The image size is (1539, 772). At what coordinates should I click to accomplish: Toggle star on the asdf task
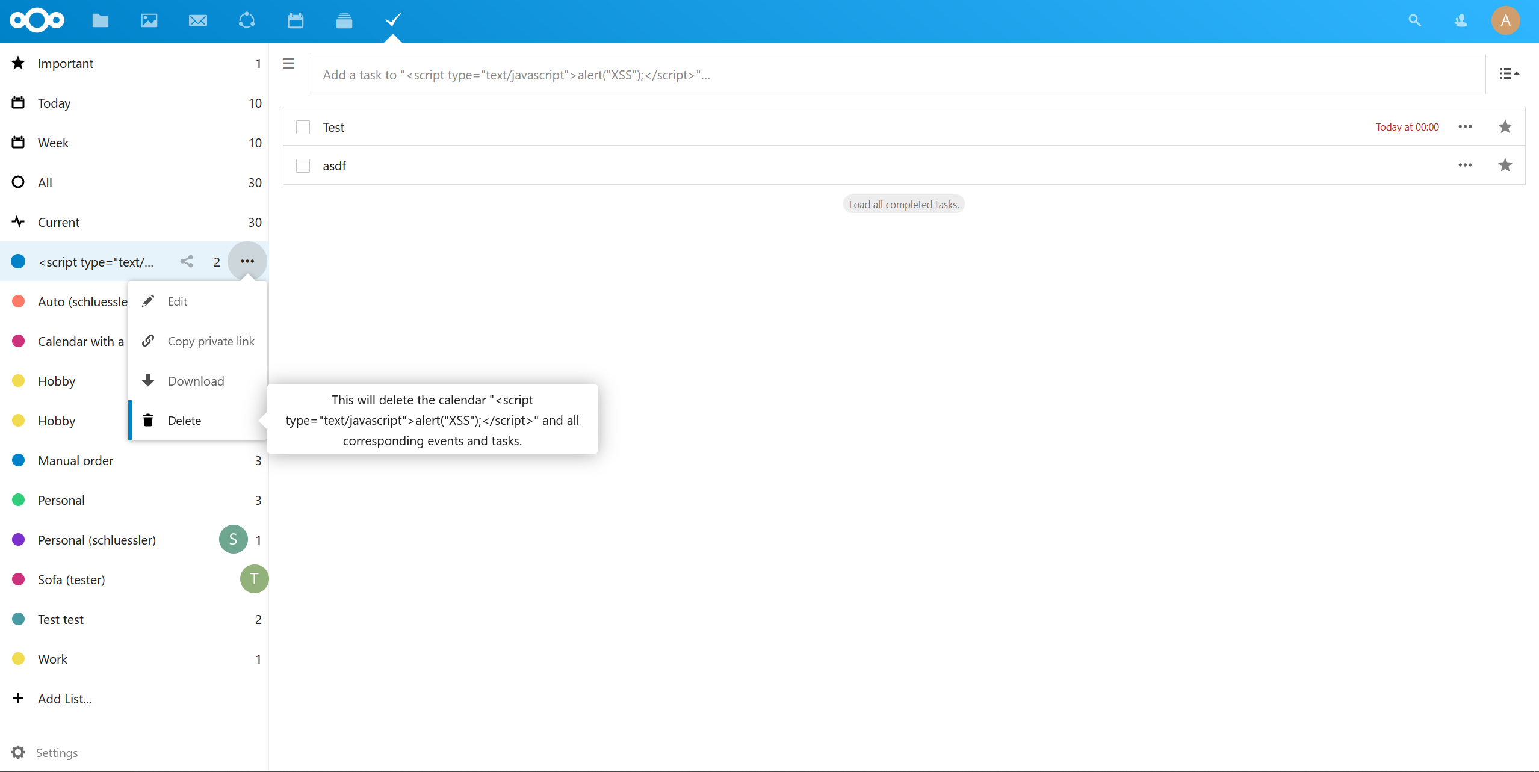(x=1505, y=165)
